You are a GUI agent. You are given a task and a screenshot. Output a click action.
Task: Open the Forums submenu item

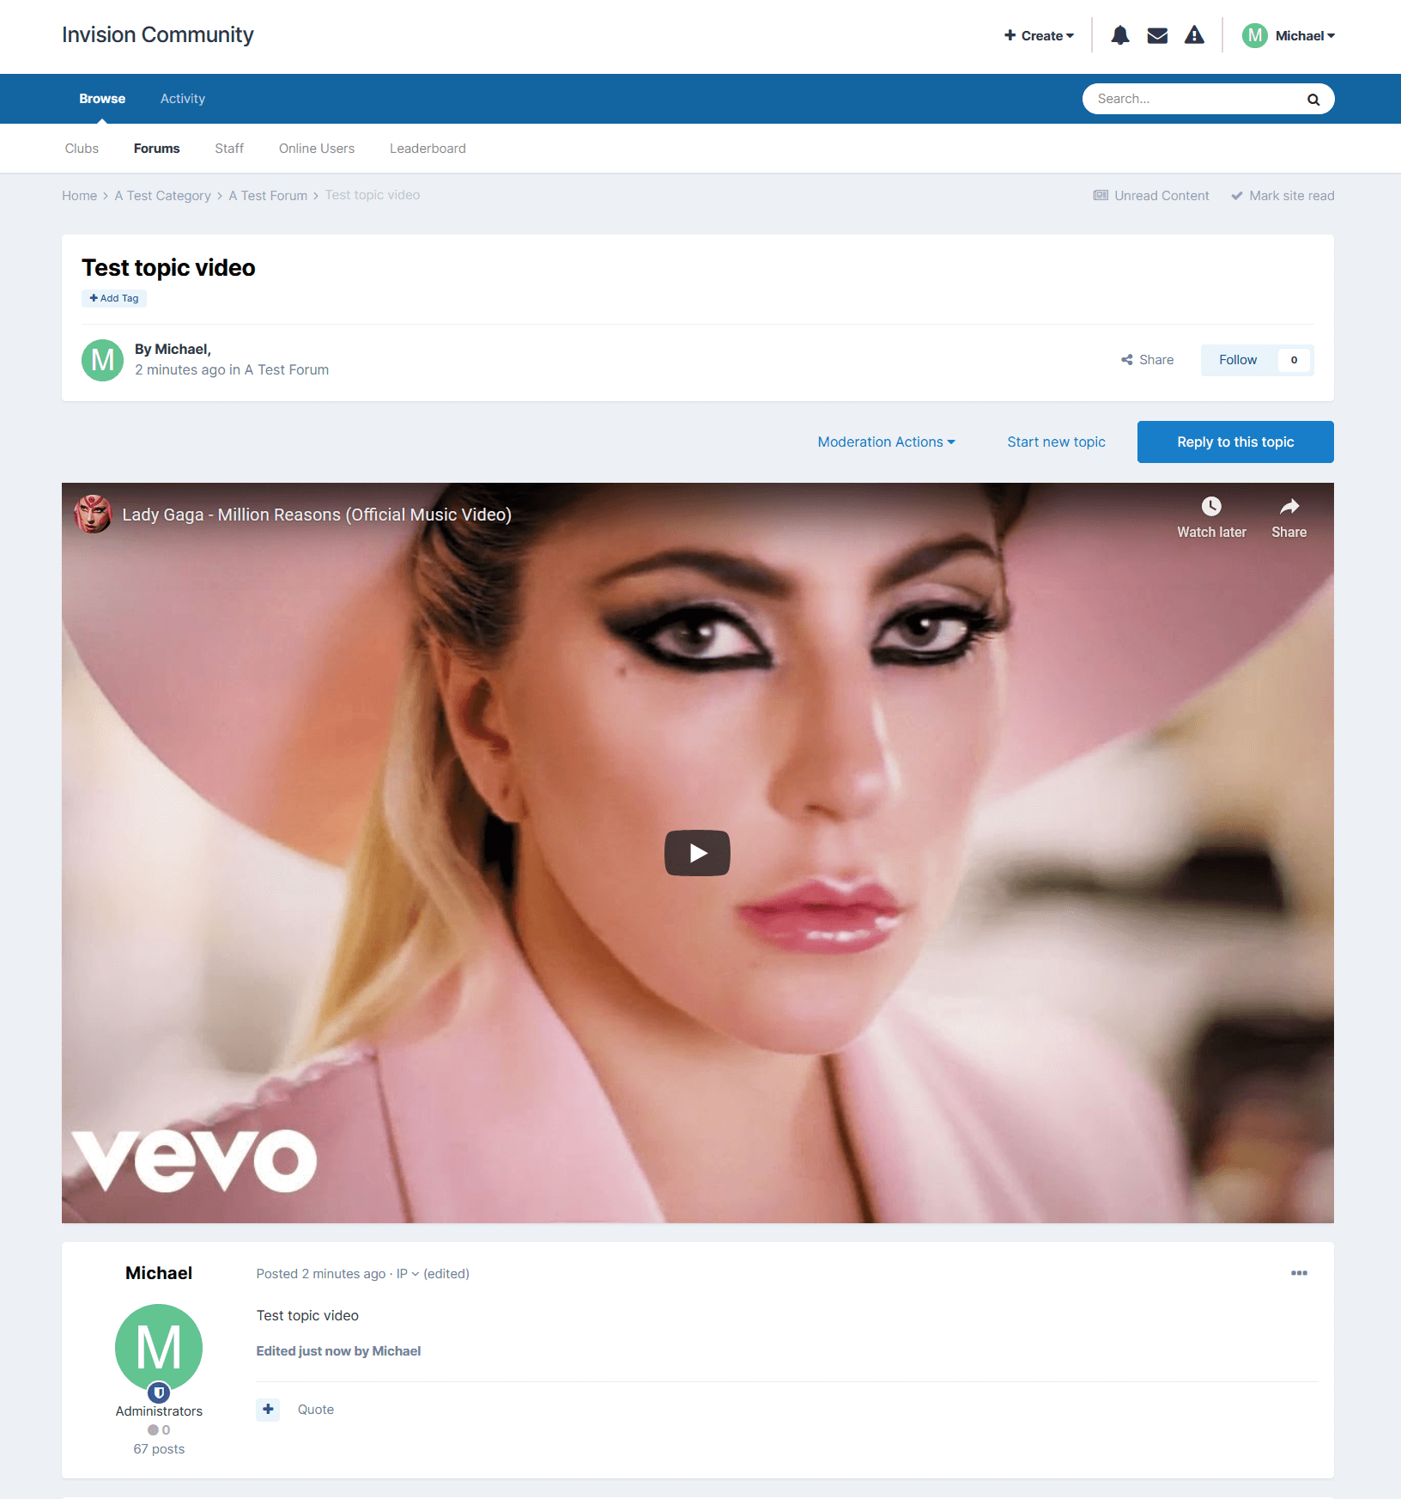pyautogui.click(x=156, y=149)
